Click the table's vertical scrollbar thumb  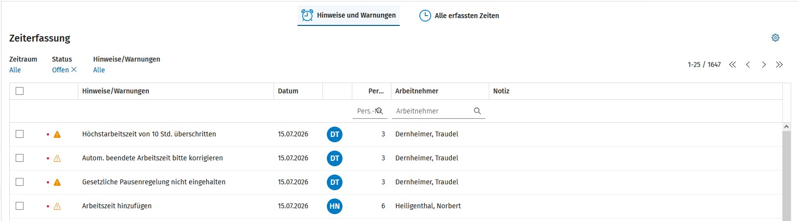point(787,176)
